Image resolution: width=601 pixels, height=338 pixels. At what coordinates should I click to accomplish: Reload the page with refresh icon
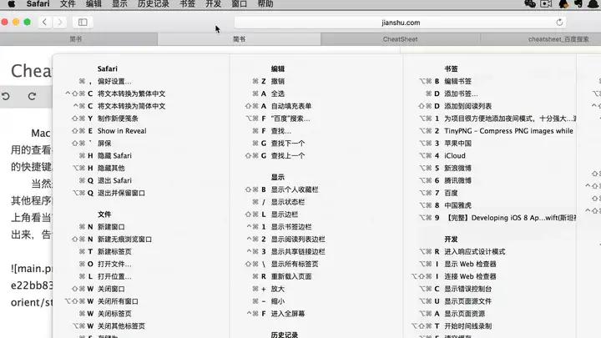tap(559, 23)
